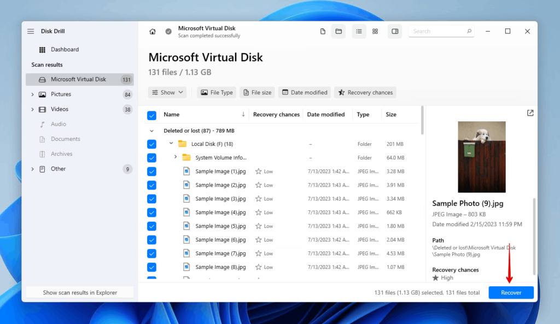560x324 pixels.
Task: Deselect the select-all checkbox in the header
Action: (151, 114)
